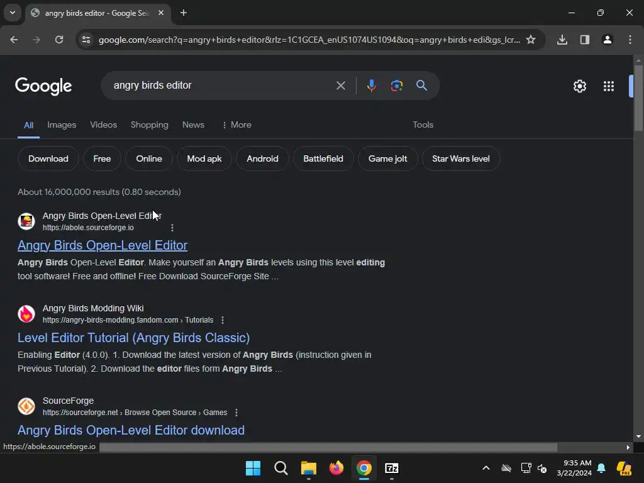Open options for Angry Birds Modding Wiki result
The height and width of the screenshot is (483, 644).
coord(223,320)
